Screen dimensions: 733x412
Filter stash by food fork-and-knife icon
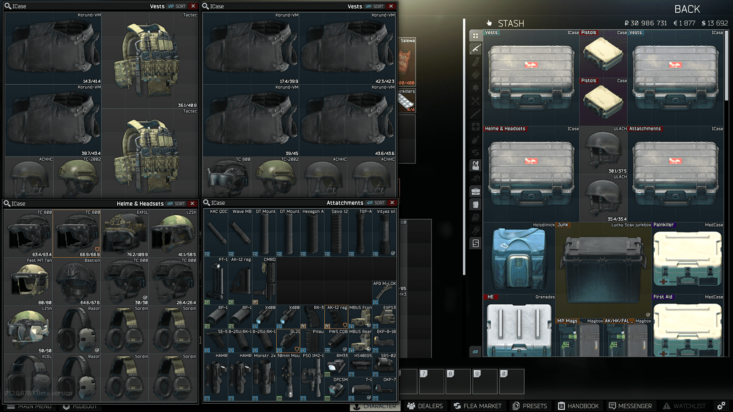coord(476,101)
